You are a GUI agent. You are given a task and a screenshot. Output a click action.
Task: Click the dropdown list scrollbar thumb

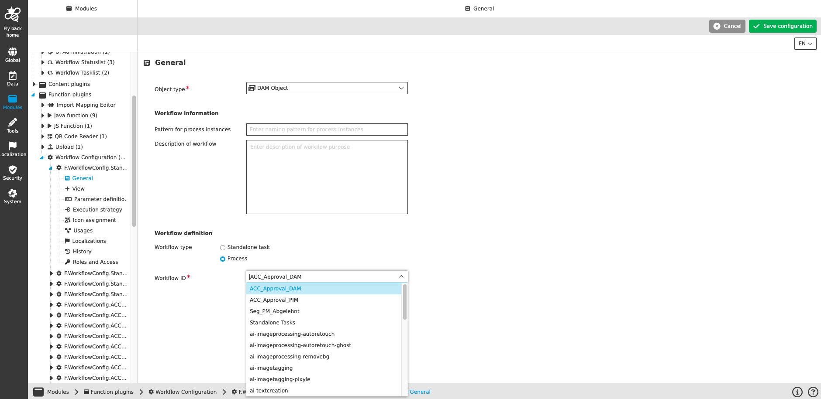click(x=405, y=302)
